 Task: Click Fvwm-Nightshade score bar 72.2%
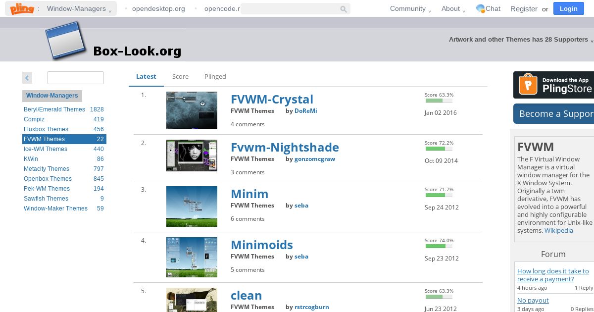[x=439, y=149]
